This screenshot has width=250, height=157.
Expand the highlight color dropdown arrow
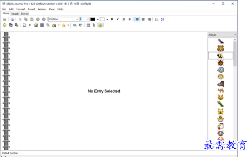[x=107, y=19]
